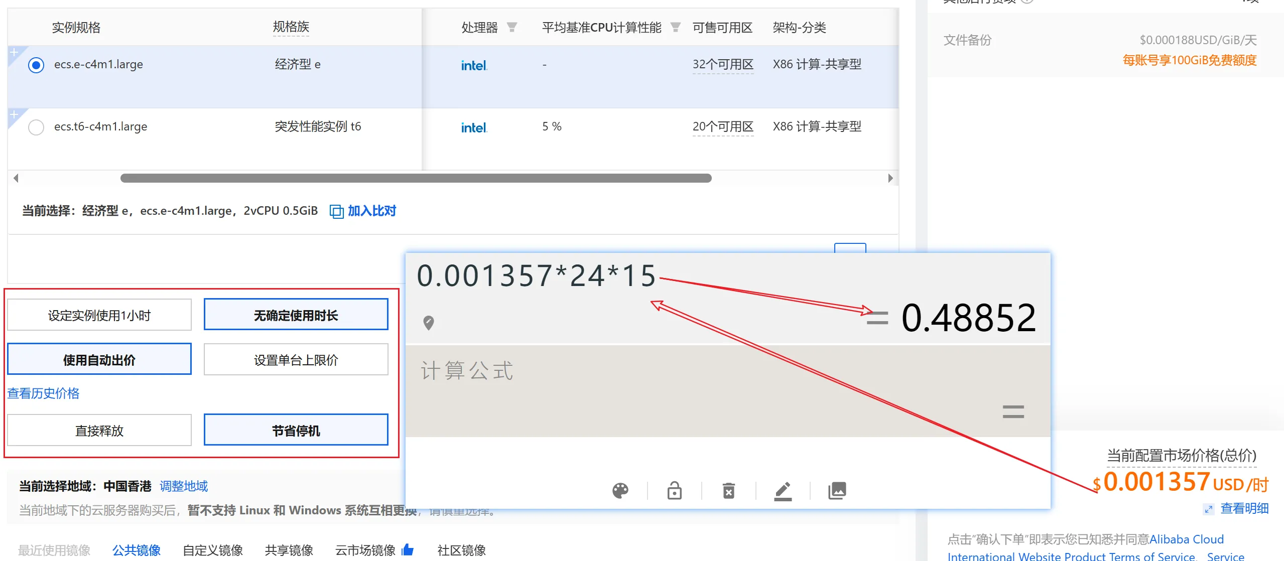Click the expand icon beside 查看明细
The image size is (1284, 561).
pos(1208,509)
